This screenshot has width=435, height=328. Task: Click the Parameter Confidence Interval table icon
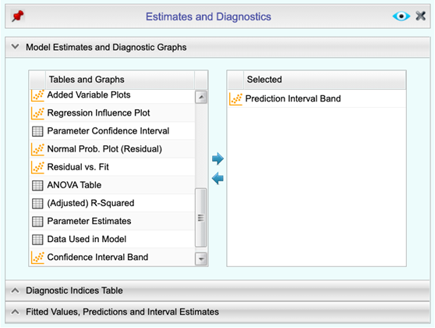[x=37, y=131]
